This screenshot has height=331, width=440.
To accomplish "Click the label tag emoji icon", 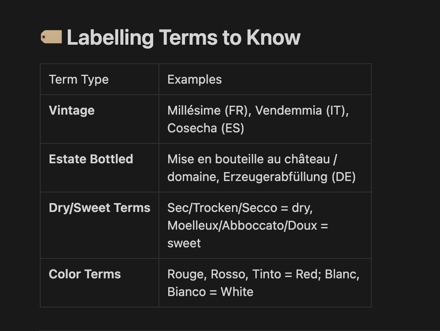I will [x=51, y=37].
